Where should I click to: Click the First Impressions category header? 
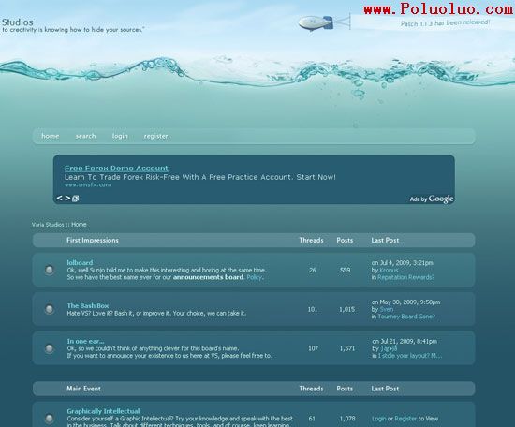point(93,240)
